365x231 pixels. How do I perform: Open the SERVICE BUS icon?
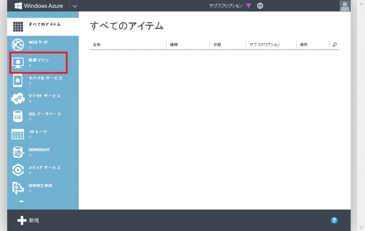click(18, 188)
